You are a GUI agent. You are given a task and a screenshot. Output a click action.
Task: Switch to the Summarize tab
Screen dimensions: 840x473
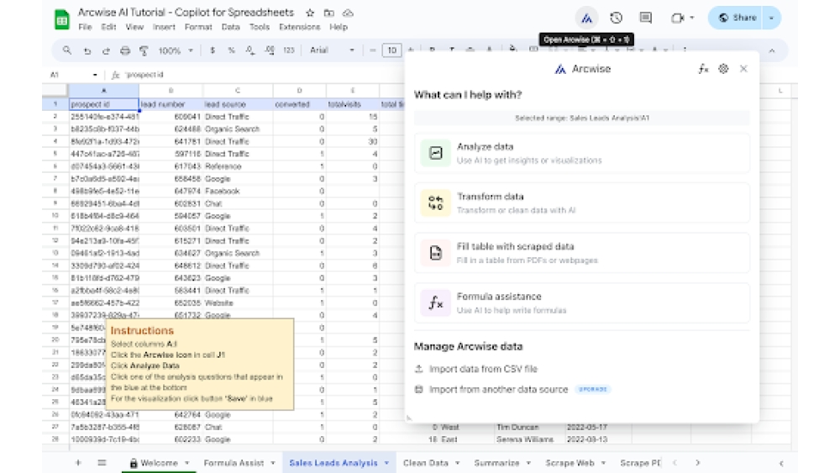[x=496, y=463]
